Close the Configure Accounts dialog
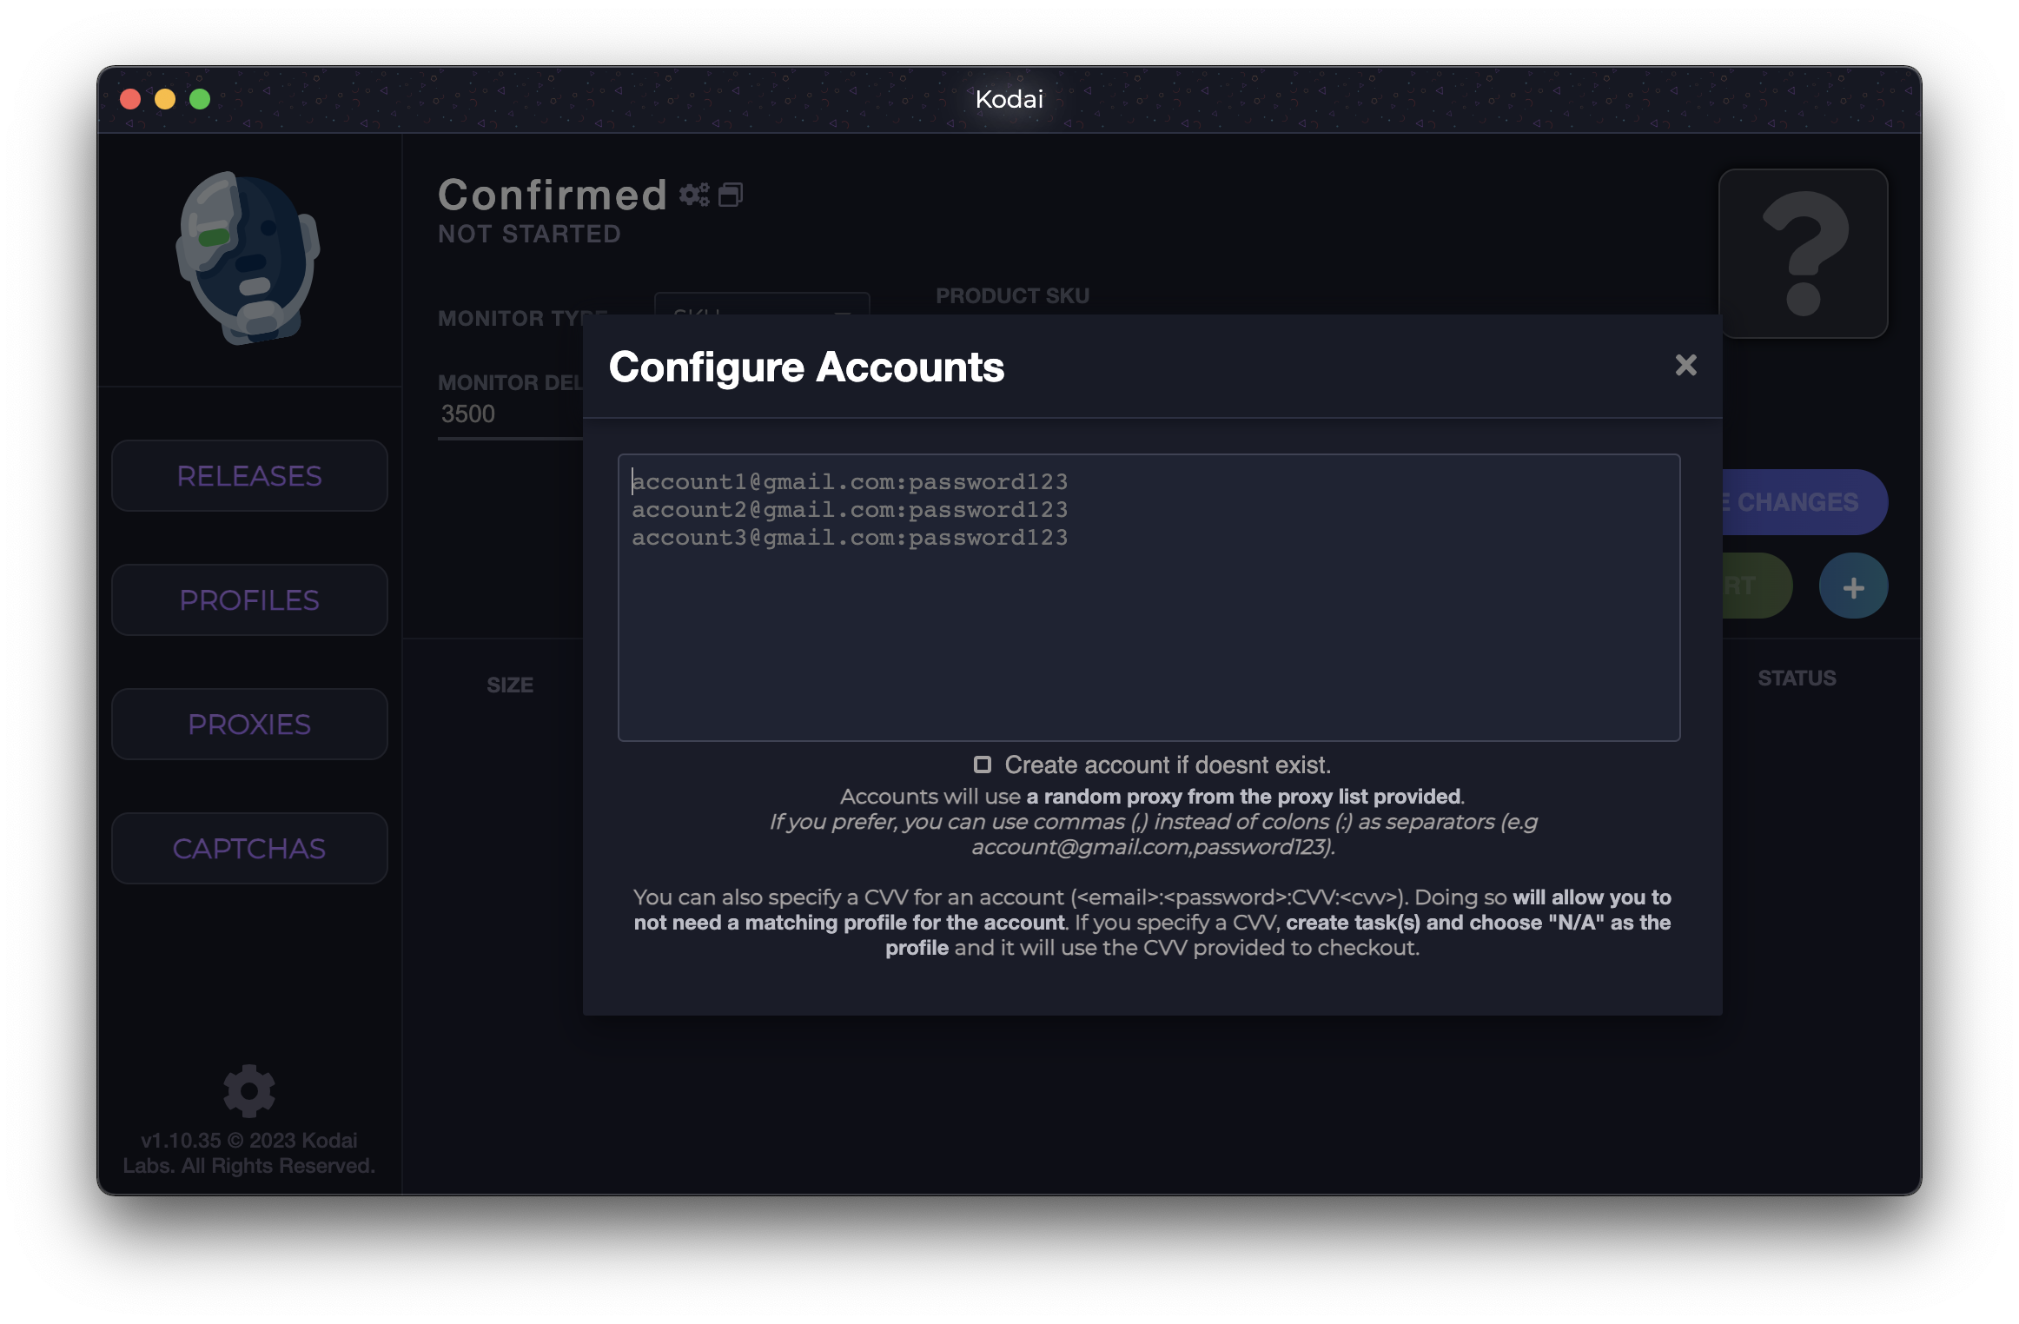This screenshot has height=1324, width=2019. 1685,365
